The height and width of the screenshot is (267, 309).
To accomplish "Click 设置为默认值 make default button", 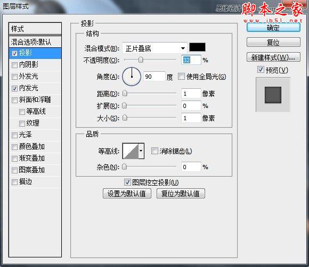I will point(127,194).
